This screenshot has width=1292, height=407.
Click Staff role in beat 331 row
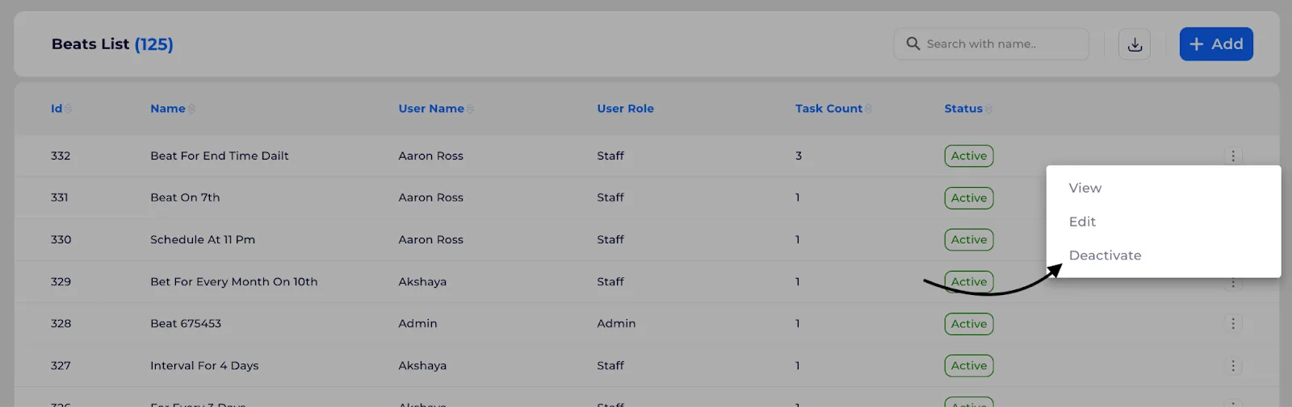[x=610, y=198]
